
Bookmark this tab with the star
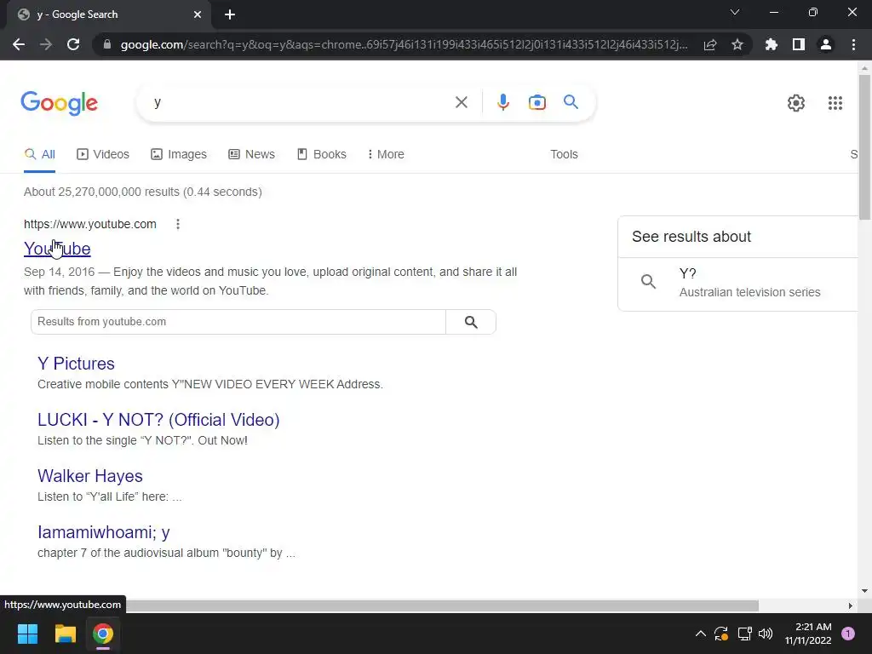[x=737, y=44]
